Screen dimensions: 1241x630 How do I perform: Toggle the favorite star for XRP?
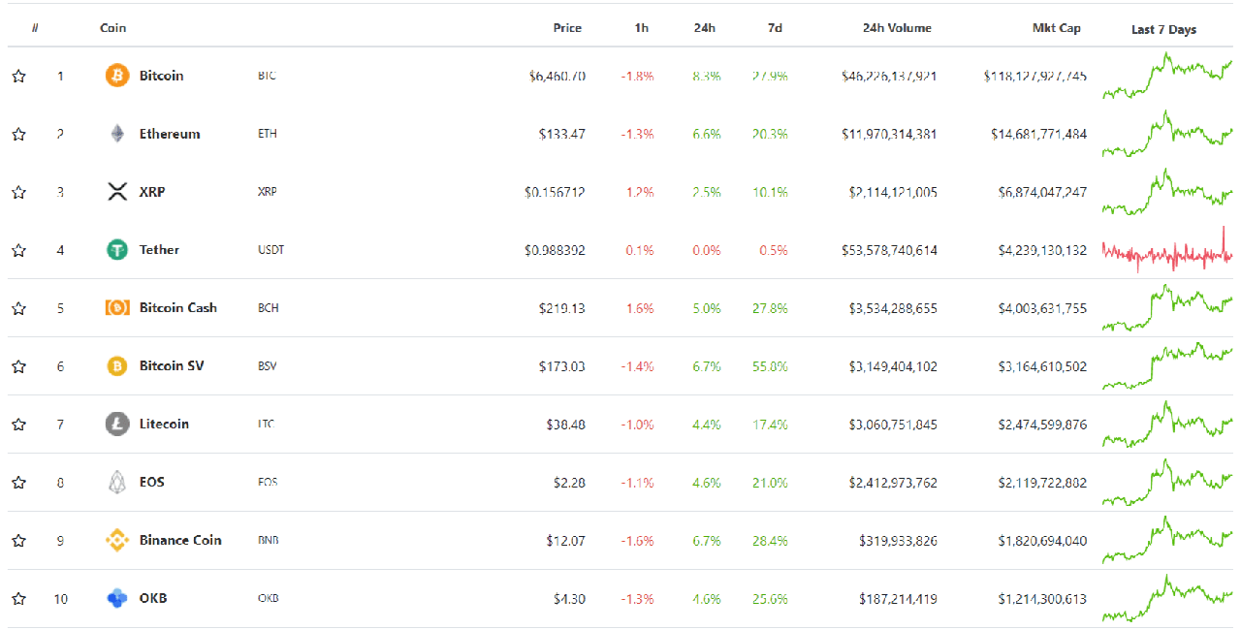[x=18, y=192]
